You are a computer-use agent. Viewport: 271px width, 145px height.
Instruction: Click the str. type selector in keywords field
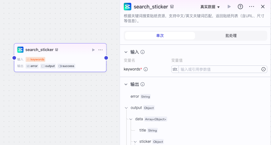[175, 69]
